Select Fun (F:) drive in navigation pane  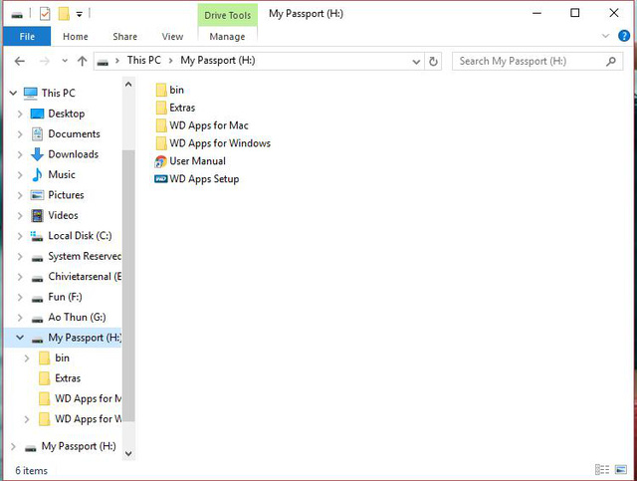[65, 297]
